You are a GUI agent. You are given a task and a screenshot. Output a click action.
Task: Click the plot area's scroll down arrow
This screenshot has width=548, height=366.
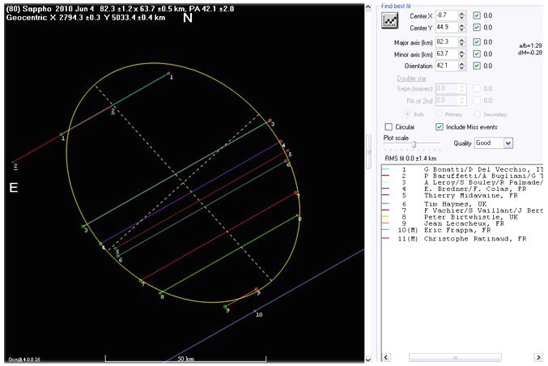pyautogui.click(x=368, y=357)
